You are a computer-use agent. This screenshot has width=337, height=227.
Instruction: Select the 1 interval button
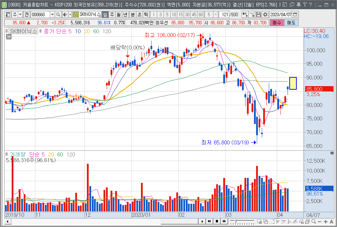[x=154, y=14]
